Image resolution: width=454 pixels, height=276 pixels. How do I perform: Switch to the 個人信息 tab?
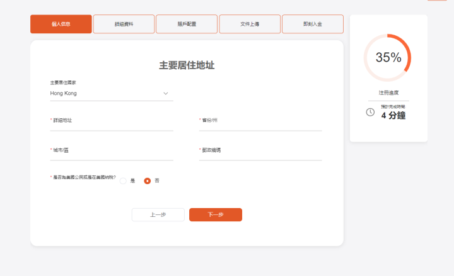(x=61, y=24)
